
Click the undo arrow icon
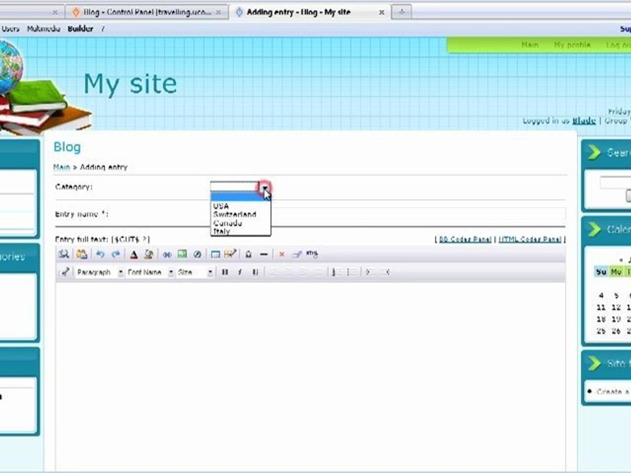100,254
